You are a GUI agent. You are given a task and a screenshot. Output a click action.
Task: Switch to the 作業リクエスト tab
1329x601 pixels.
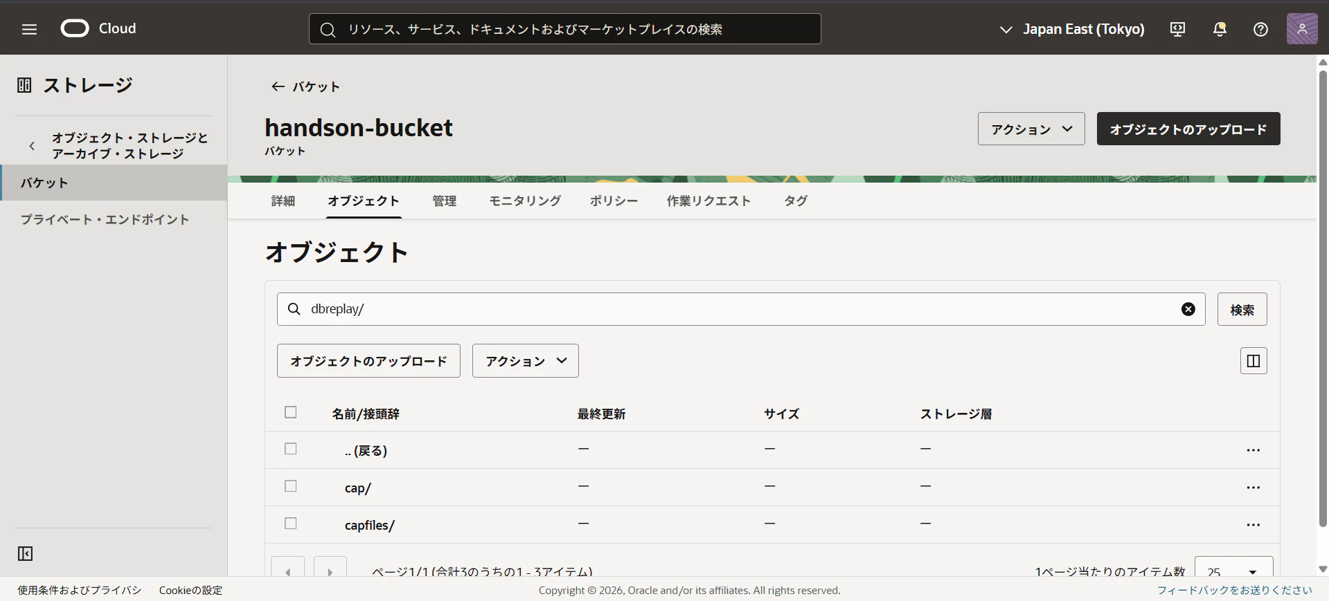click(708, 201)
